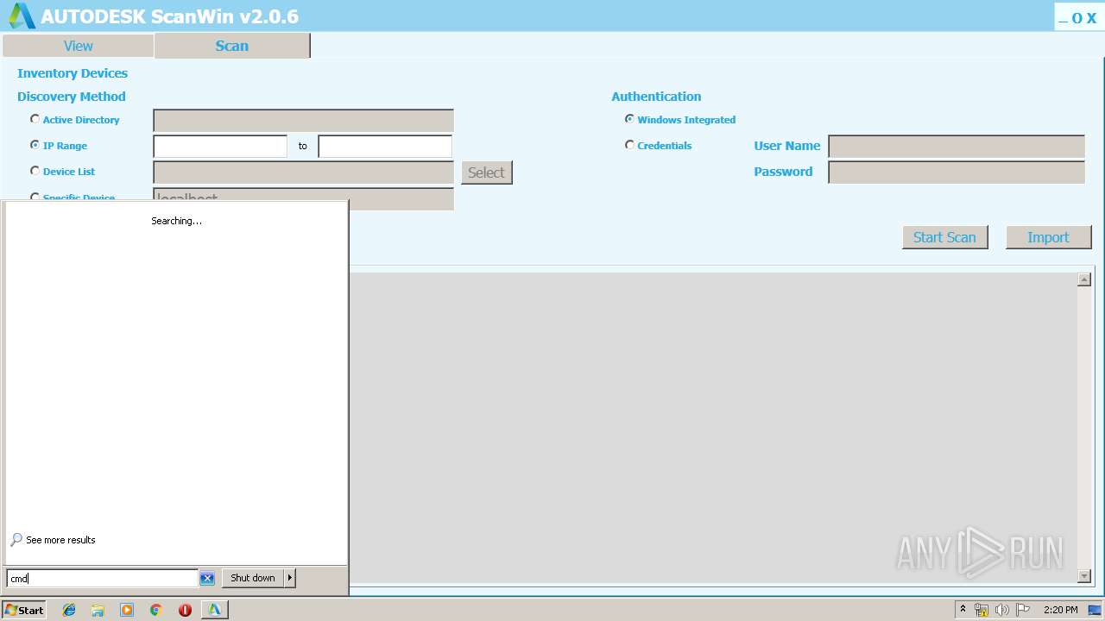Open Internet Explorer from the taskbar
1105x621 pixels.
69,610
